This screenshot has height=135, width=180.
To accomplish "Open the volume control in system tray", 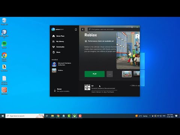I will coord(158,116).
